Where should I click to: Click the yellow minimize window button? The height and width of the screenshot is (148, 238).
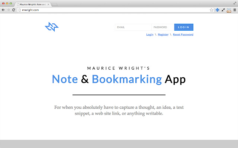pyautogui.click(x=7, y=3)
